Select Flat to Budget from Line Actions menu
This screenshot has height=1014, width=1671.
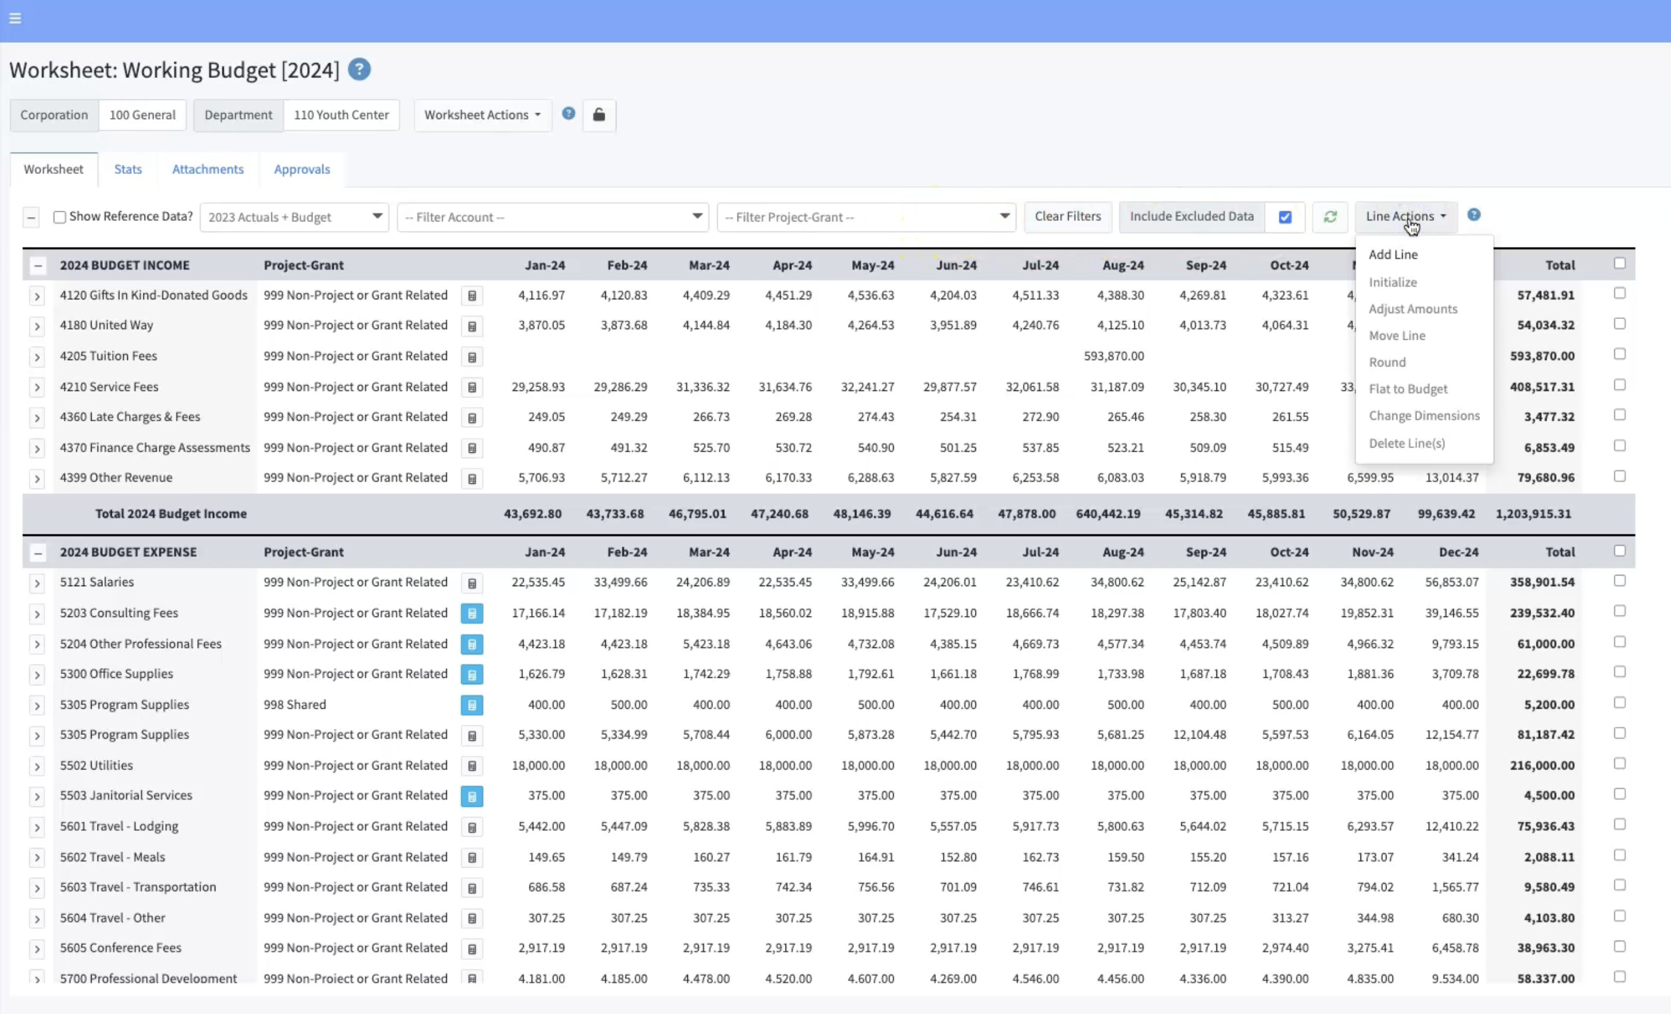pyautogui.click(x=1408, y=389)
